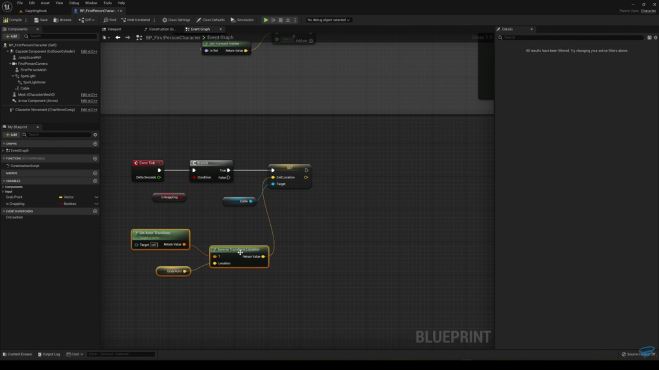Select the FirstPersonMesh component
659x370 pixels.
pyautogui.click(x=33, y=70)
